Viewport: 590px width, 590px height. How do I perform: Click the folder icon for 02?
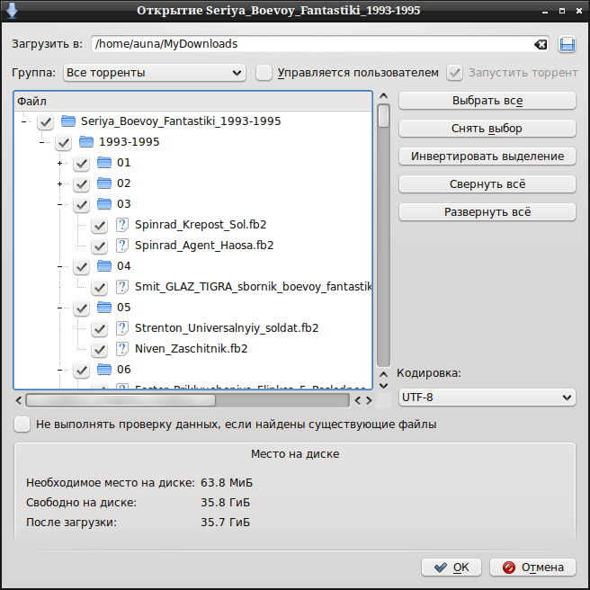point(104,183)
